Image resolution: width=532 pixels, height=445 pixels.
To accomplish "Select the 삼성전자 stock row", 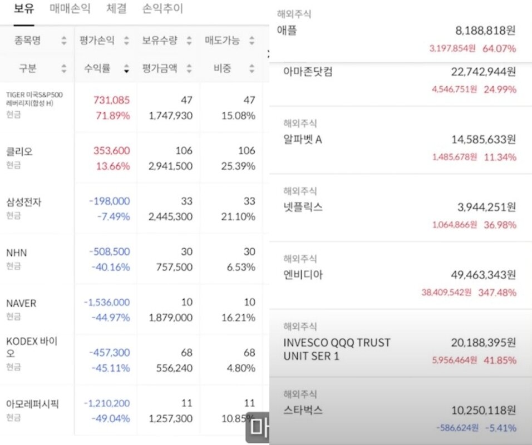I will click(24, 202).
